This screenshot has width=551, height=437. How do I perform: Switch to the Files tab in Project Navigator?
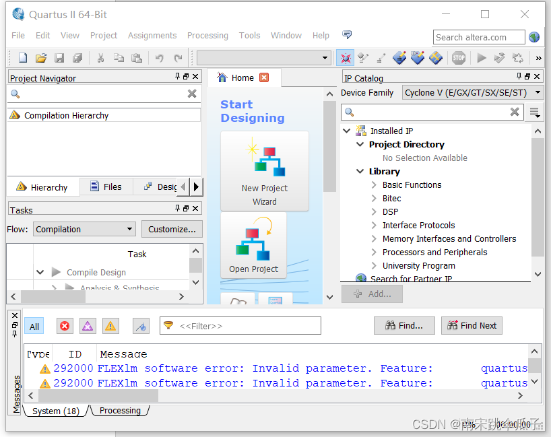tap(106, 187)
